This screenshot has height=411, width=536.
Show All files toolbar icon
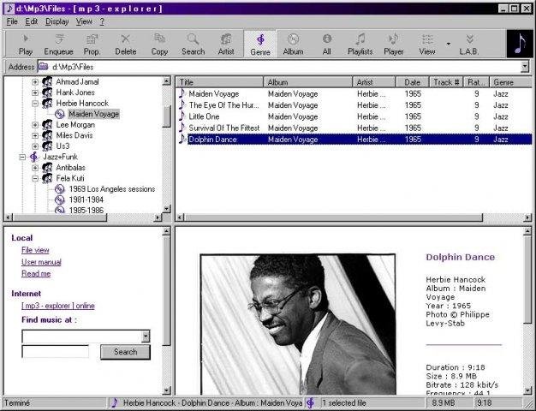327,39
